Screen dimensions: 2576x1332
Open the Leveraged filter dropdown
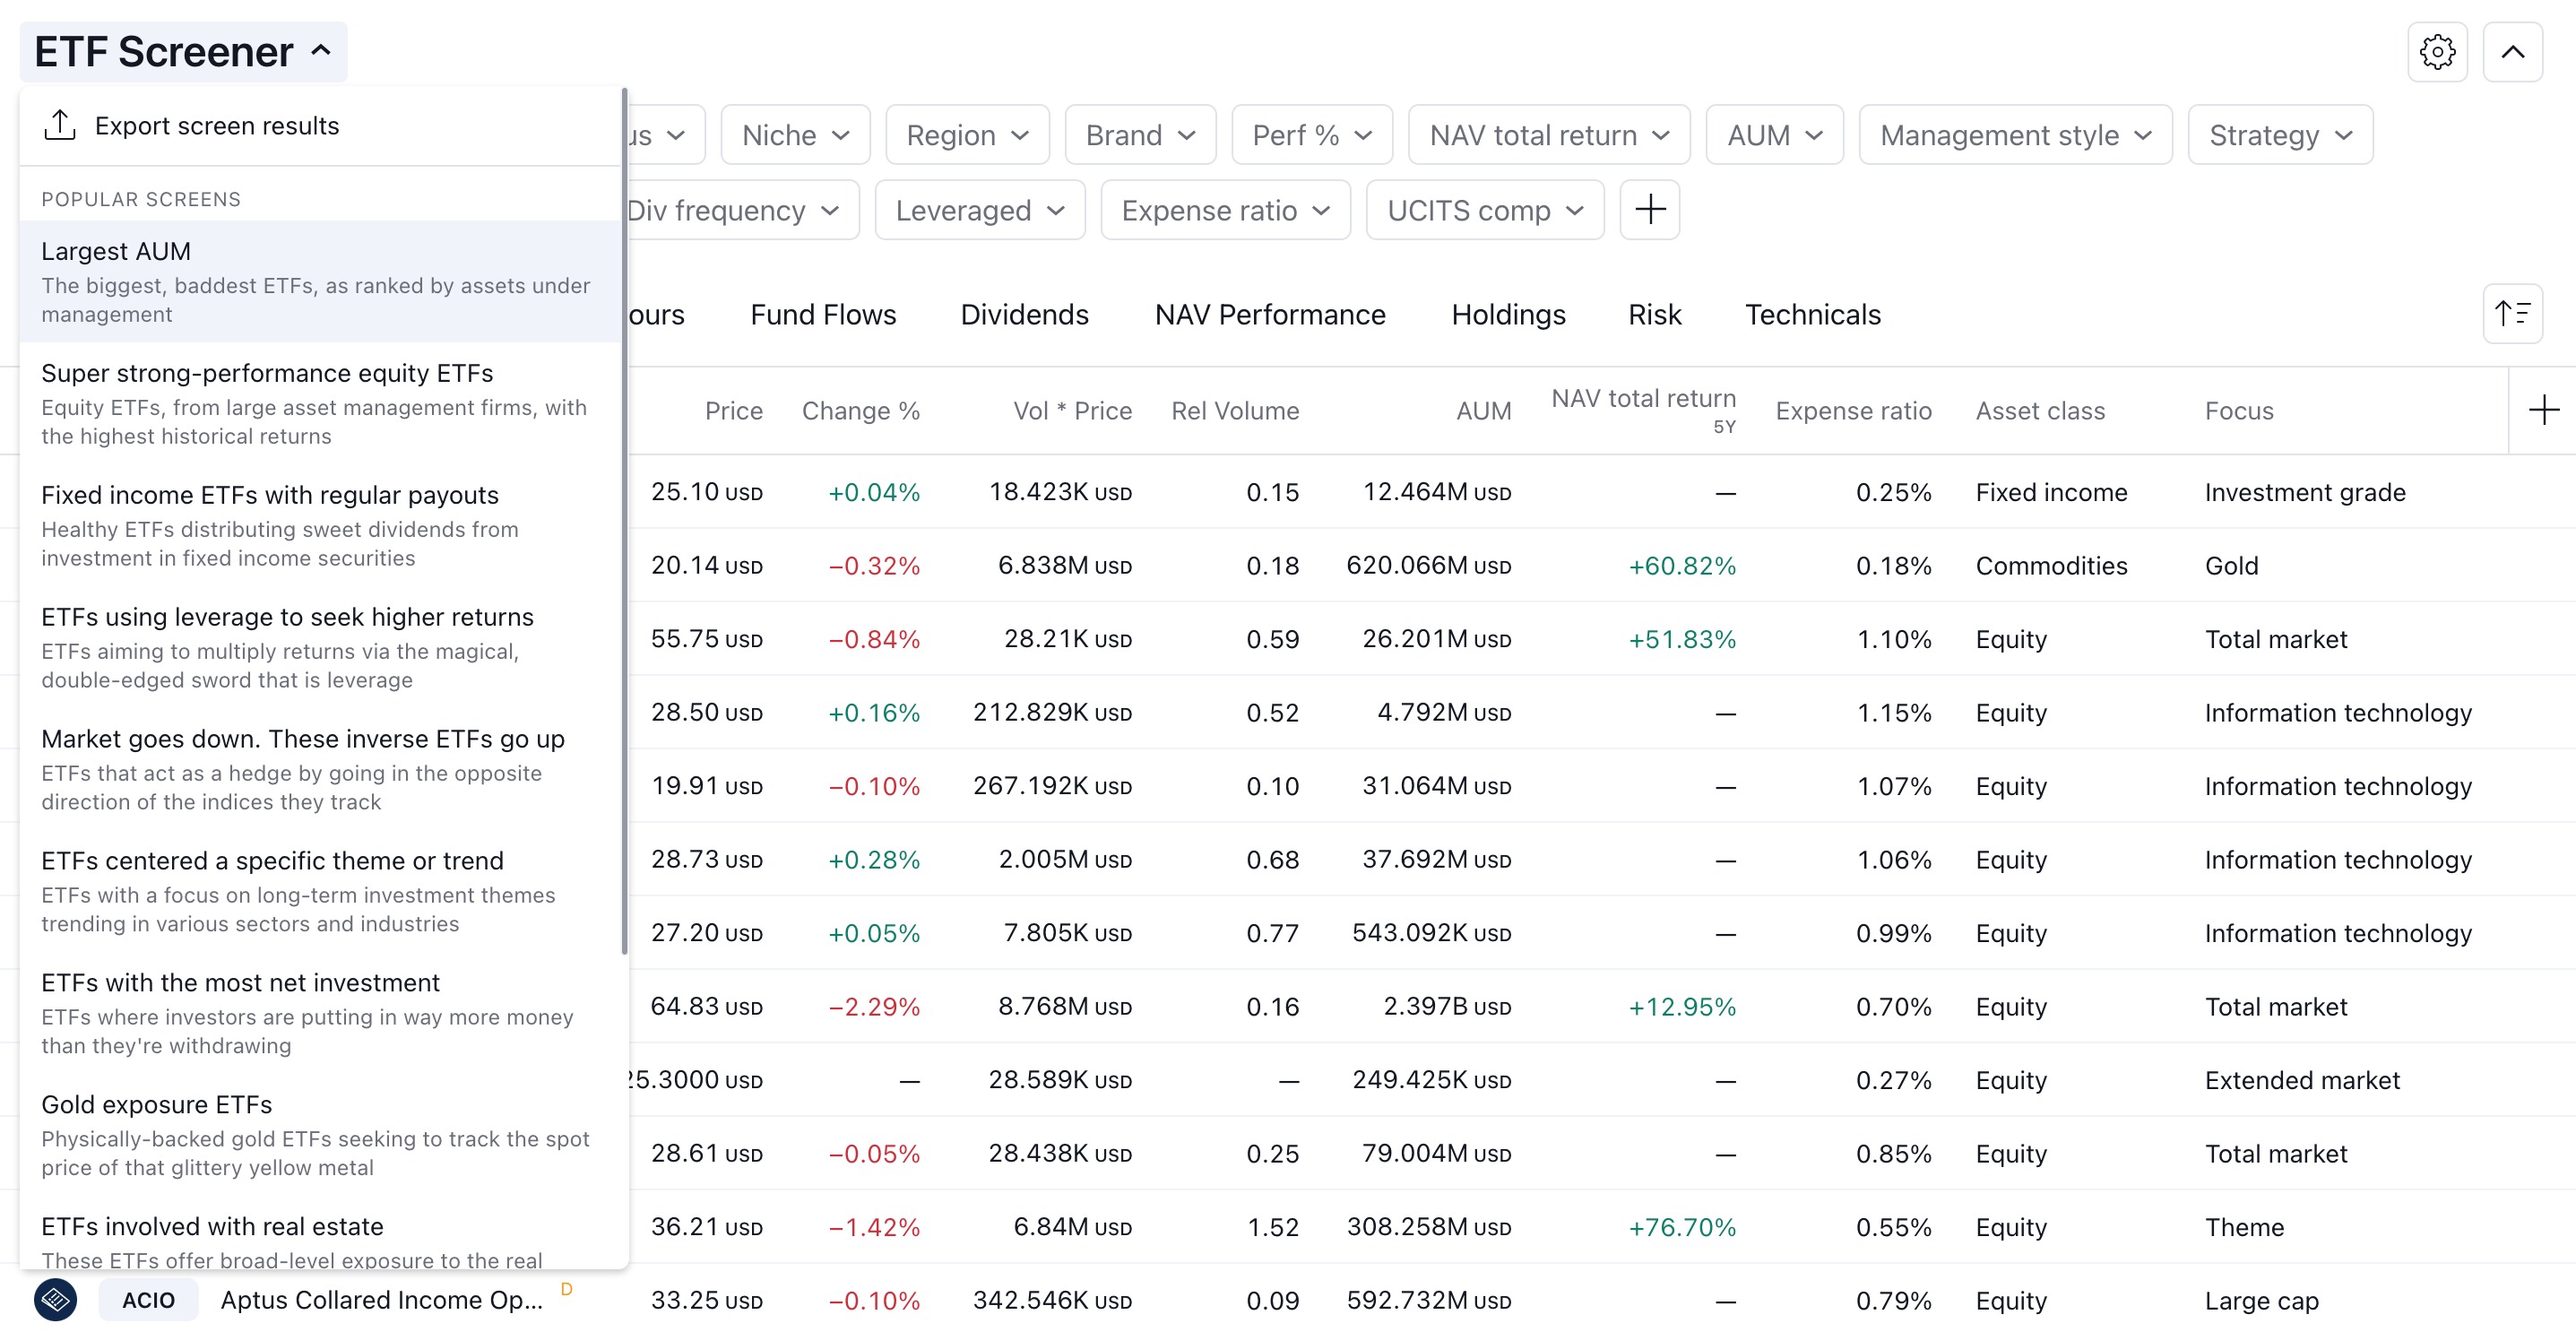pos(979,210)
